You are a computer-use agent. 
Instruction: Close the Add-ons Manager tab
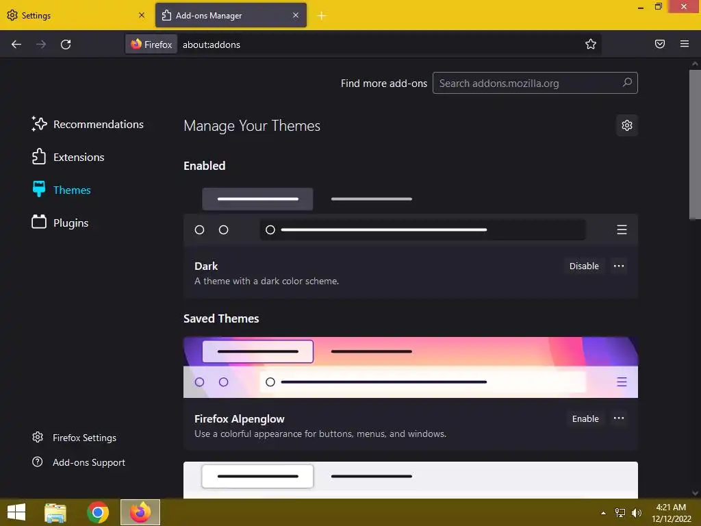(296, 15)
